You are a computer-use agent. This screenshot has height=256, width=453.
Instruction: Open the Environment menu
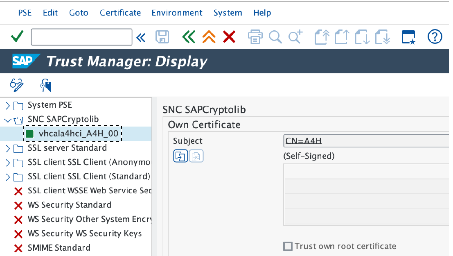[x=177, y=13]
